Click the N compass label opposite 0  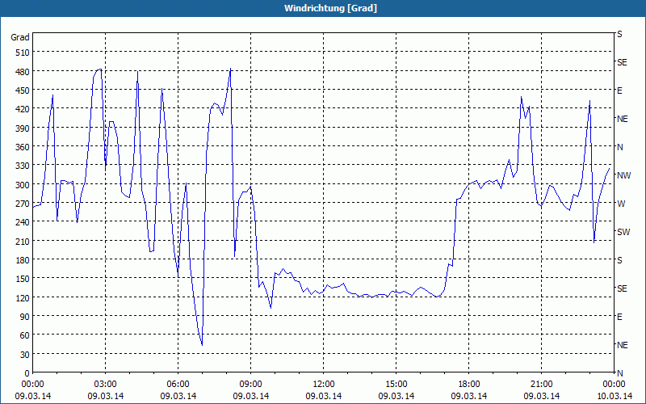tap(620, 373)
